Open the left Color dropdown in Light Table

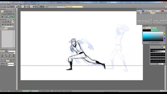139,11
